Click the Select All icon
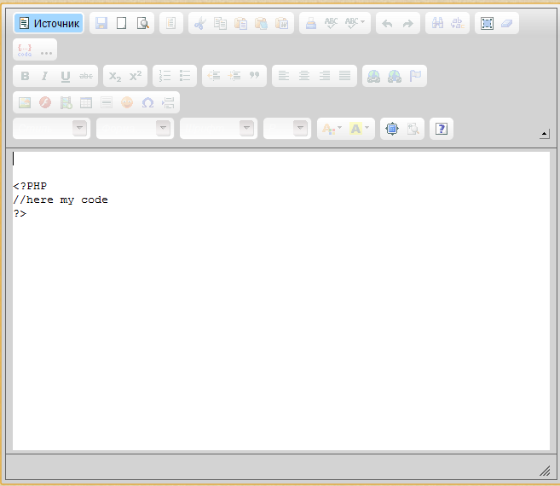This screenshot has width=560, height=486. click(x=486, y=23)
